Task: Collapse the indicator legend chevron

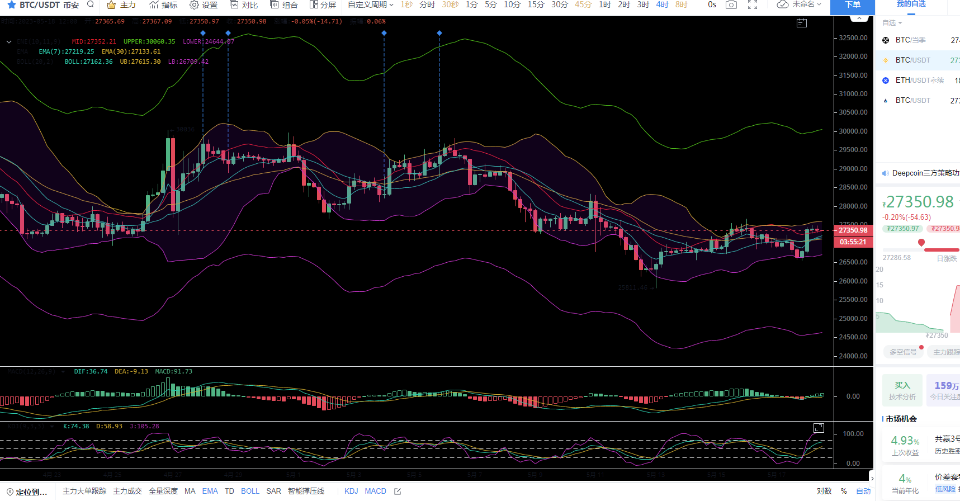Action: tap(9, 42)
